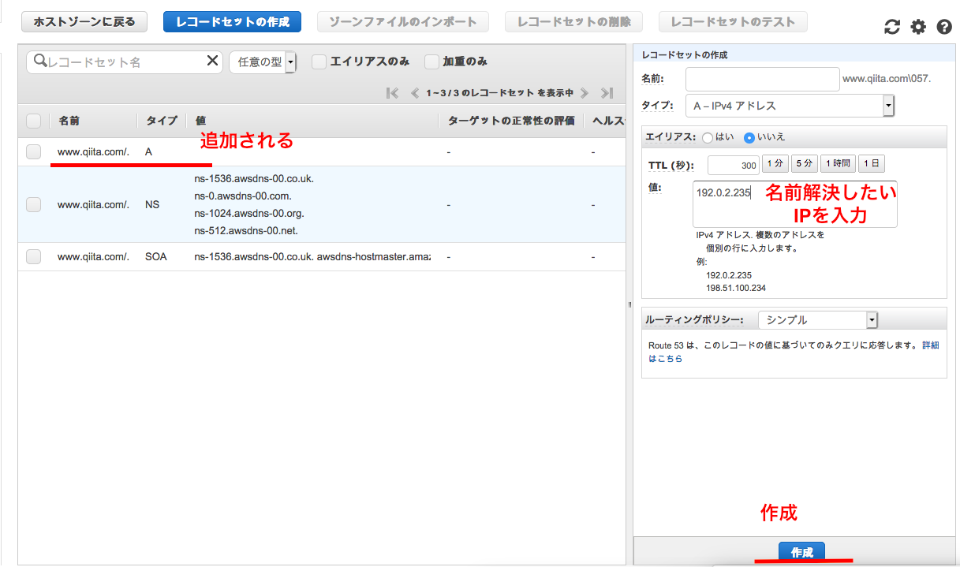Image resolution: width=960 pixels, height=567 pixels.
Task: Click the 名前 input field
Action: pyautogui.click(x=762, y=79)
